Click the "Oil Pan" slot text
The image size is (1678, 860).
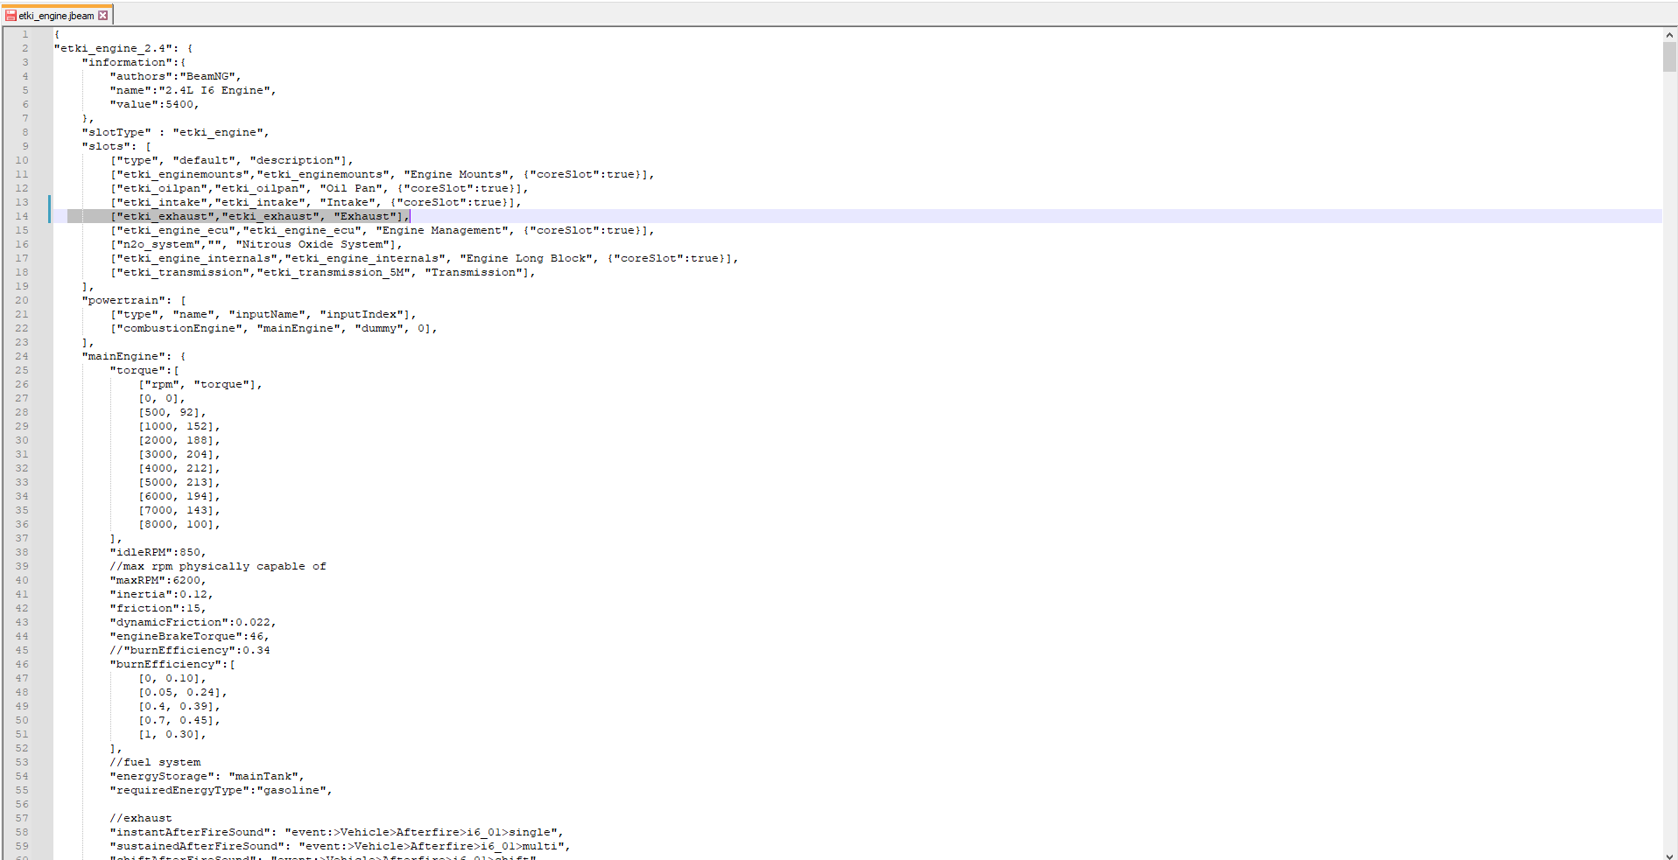point(351,188)
